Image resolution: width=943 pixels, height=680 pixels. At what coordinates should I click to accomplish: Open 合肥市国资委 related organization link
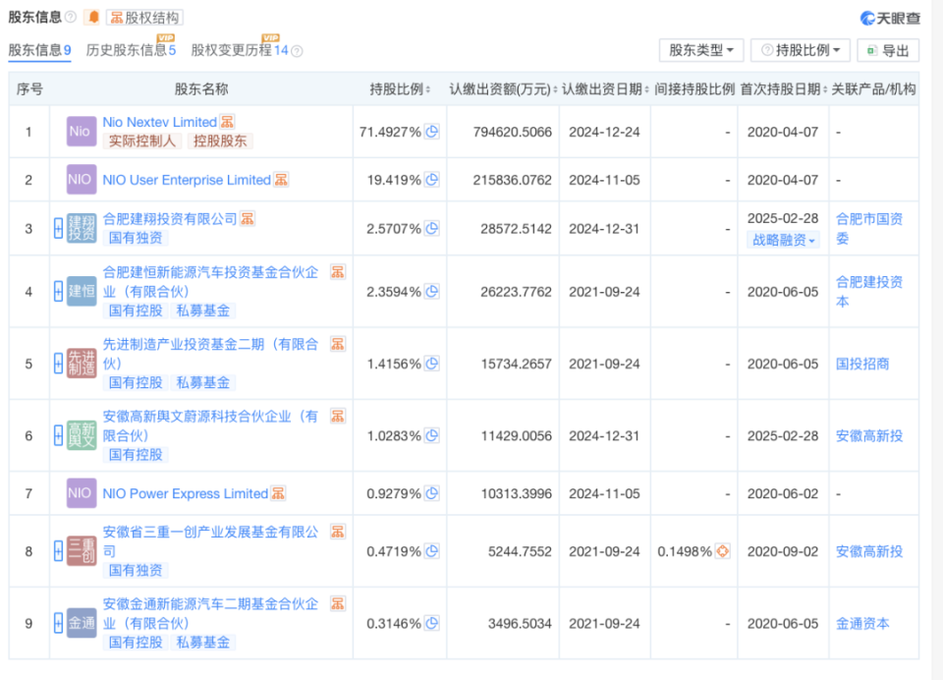[x=869, y=229]
